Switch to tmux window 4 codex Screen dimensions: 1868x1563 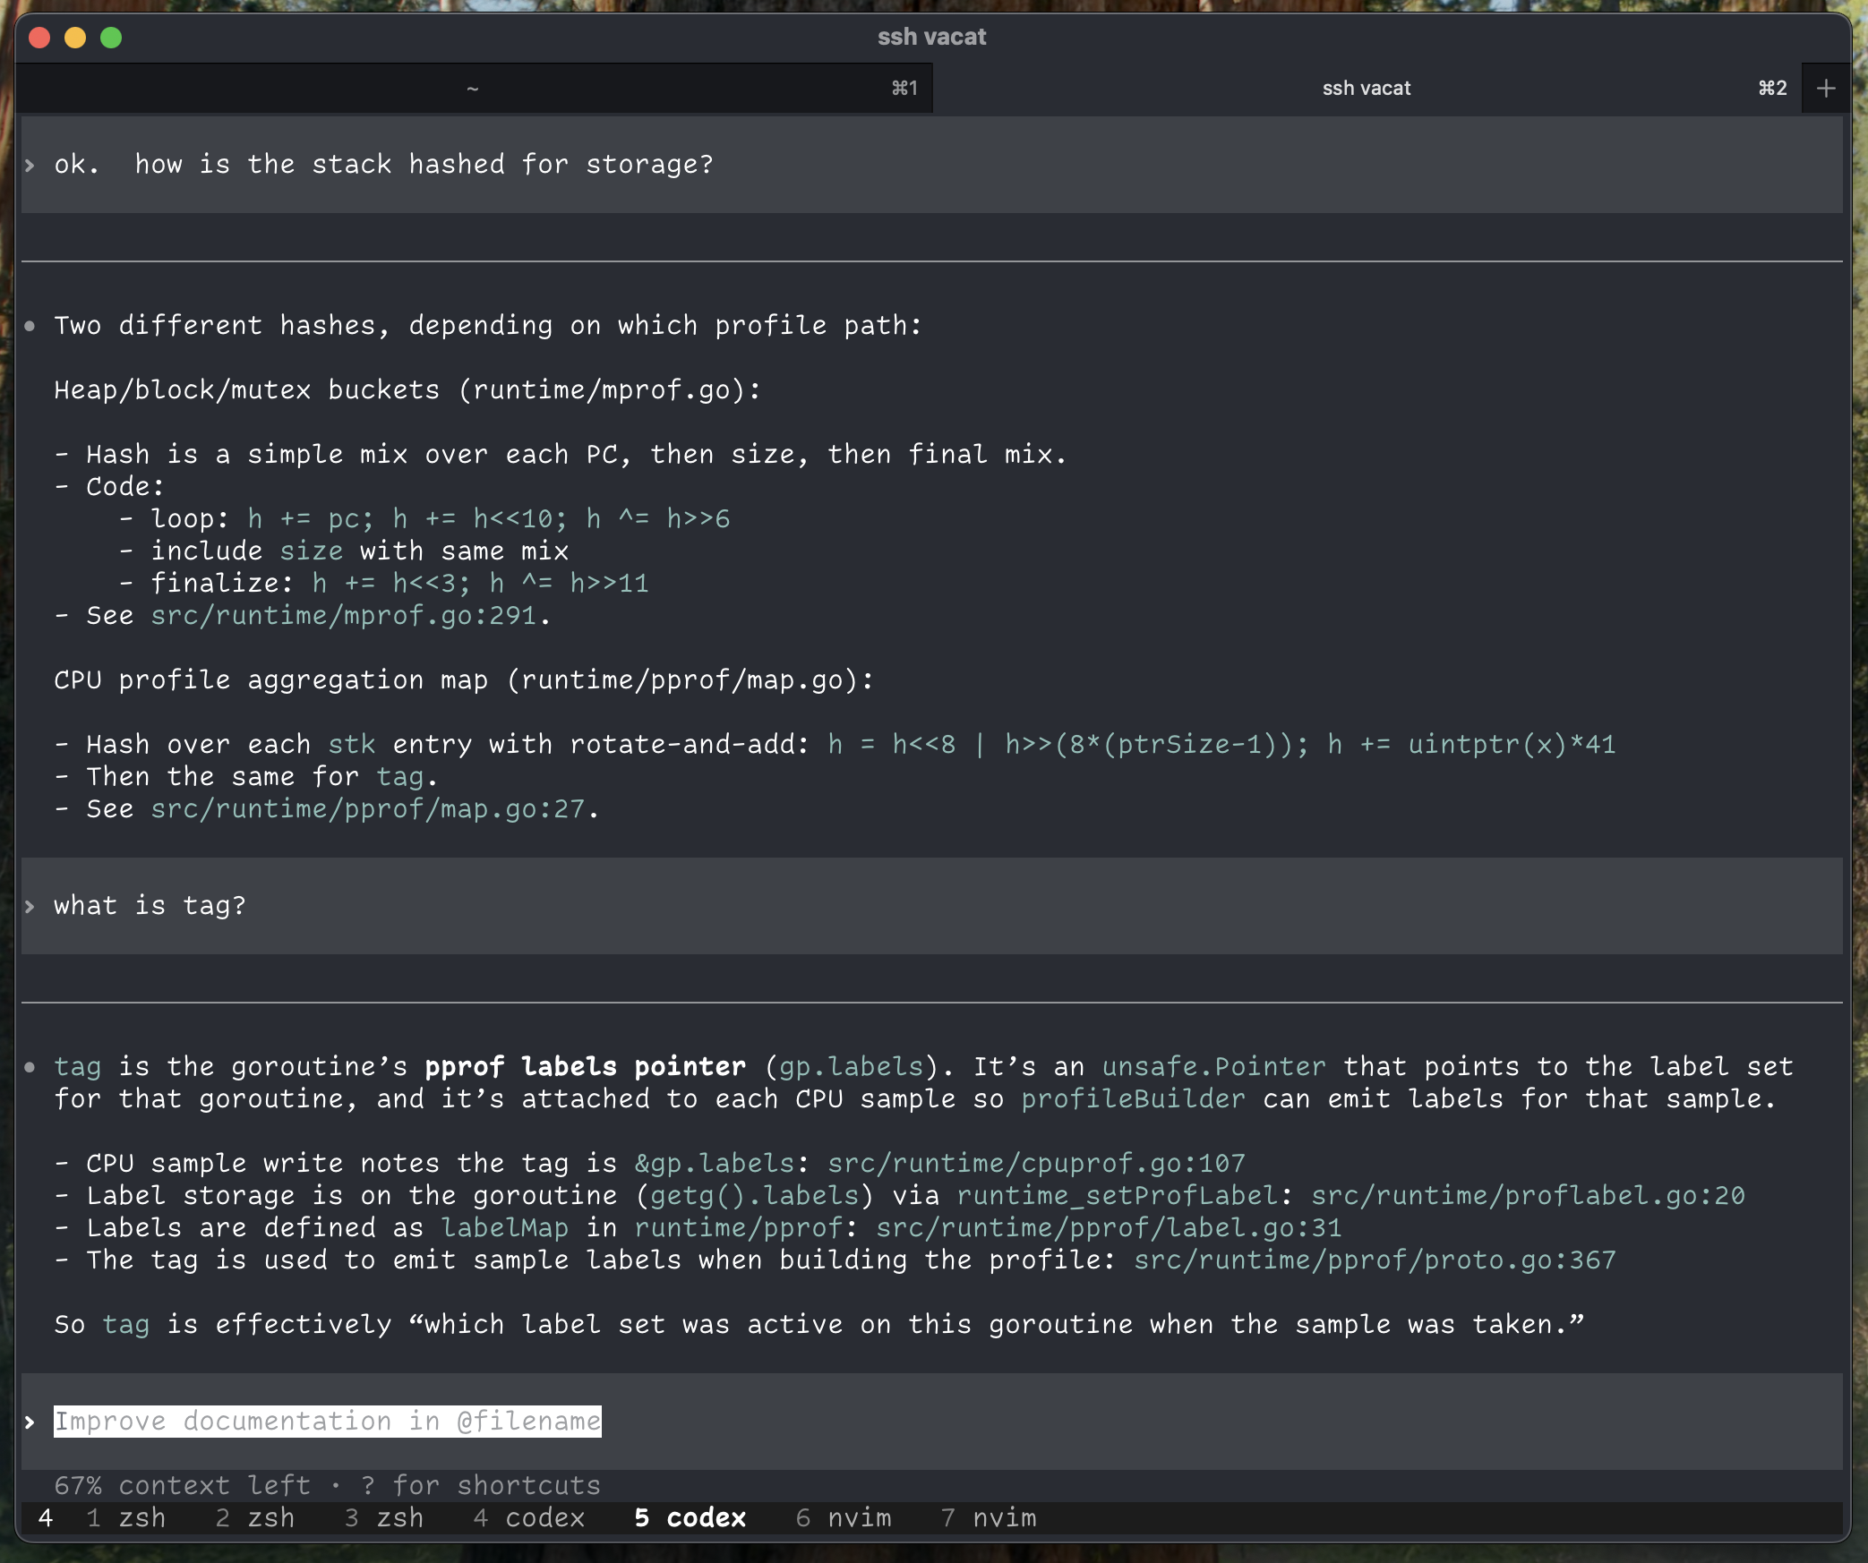[528, 1517]
